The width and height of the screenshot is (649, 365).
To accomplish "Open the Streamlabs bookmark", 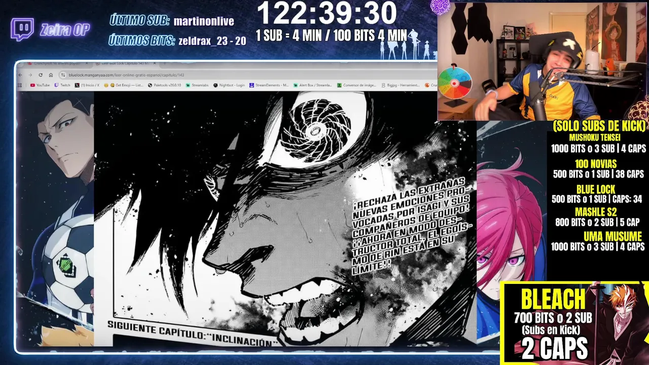I will (x=197, y=85).
